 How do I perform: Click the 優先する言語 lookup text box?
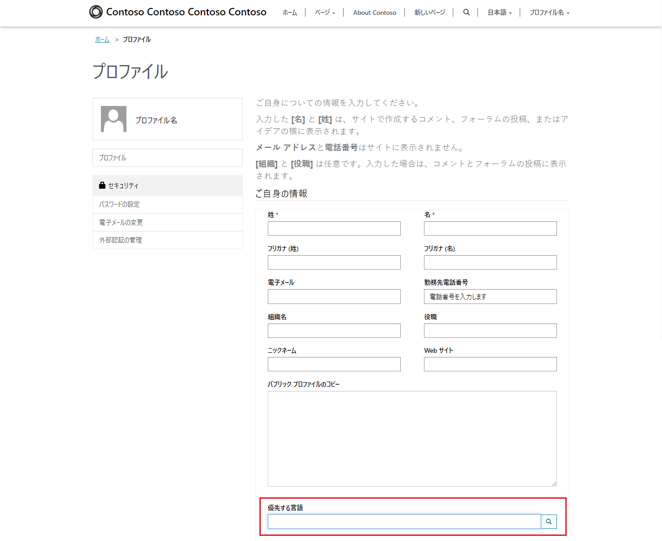(x=404, y=521)
